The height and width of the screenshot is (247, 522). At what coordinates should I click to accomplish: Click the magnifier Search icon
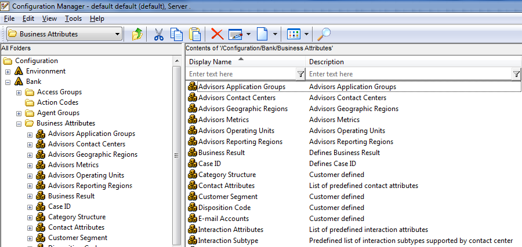point(324,34)
